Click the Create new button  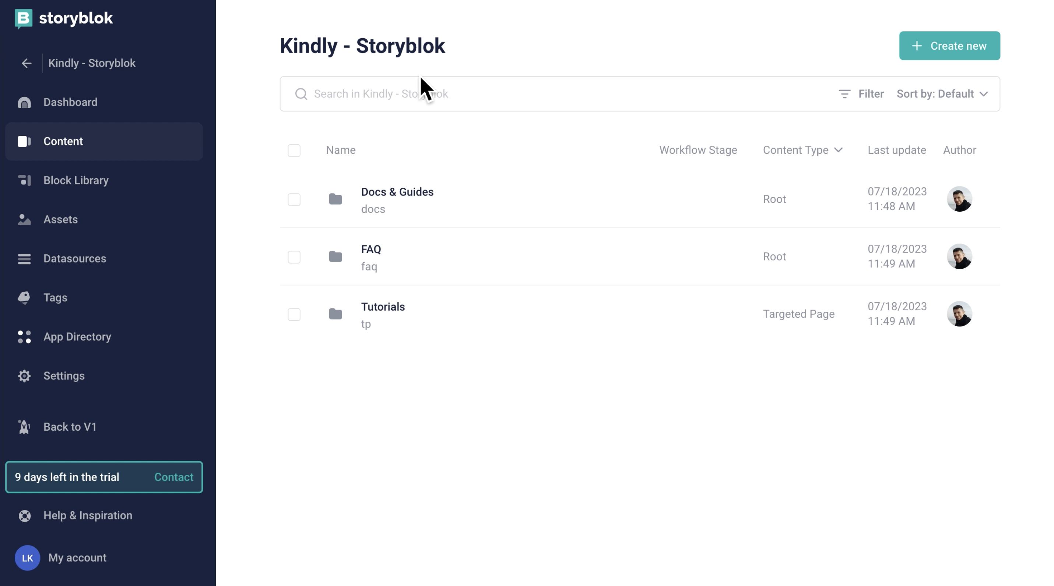[949, 46]
